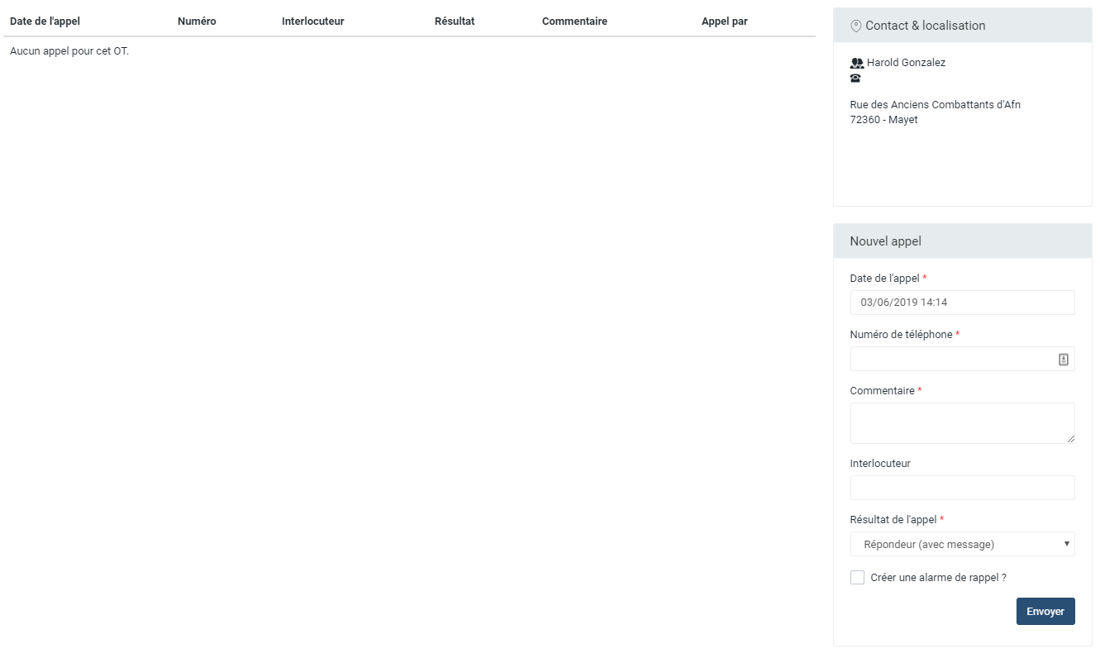Click the 'Commentaire' table column header
This screenshot has width=1100, height=658.
click(574, 21)
